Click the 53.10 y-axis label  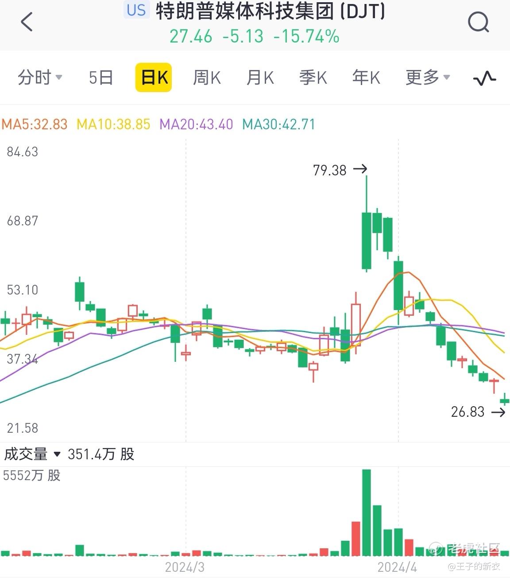coord(23,290)
